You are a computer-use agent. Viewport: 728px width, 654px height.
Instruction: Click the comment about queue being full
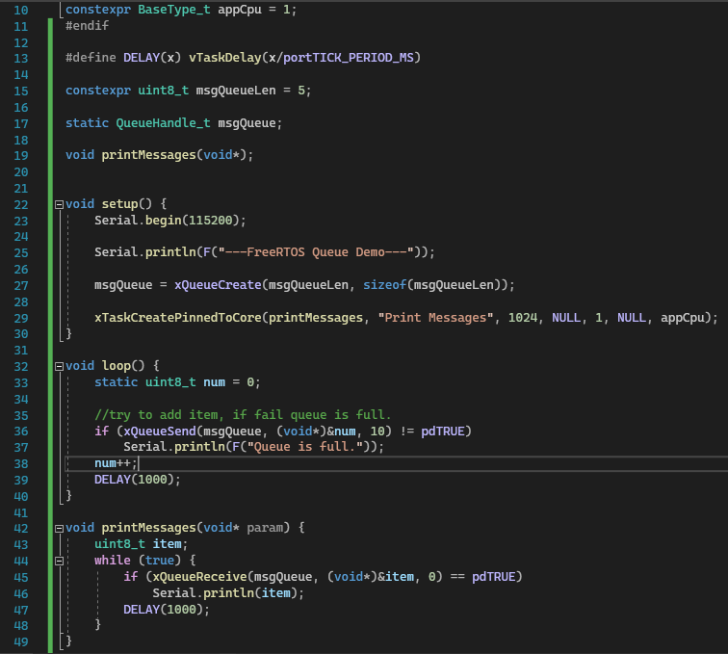click(x=243, y=414)
